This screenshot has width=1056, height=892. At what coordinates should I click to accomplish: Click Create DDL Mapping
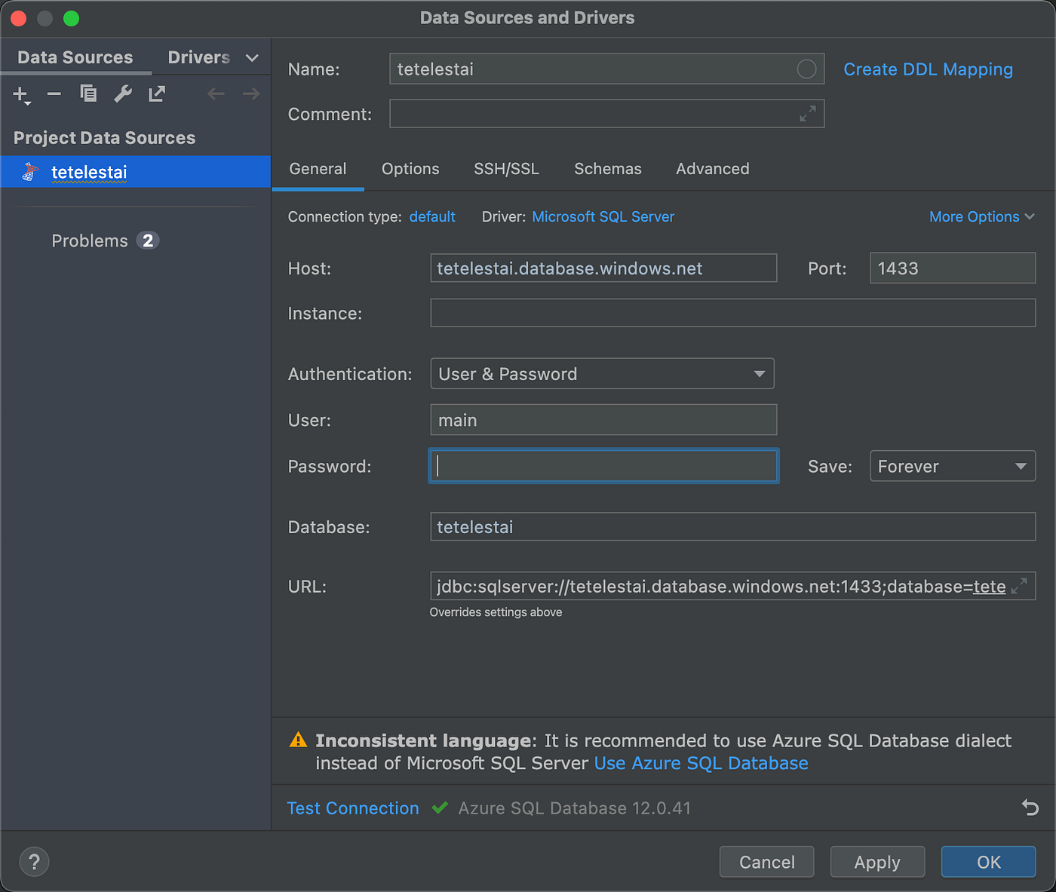(x=928, y=69)
